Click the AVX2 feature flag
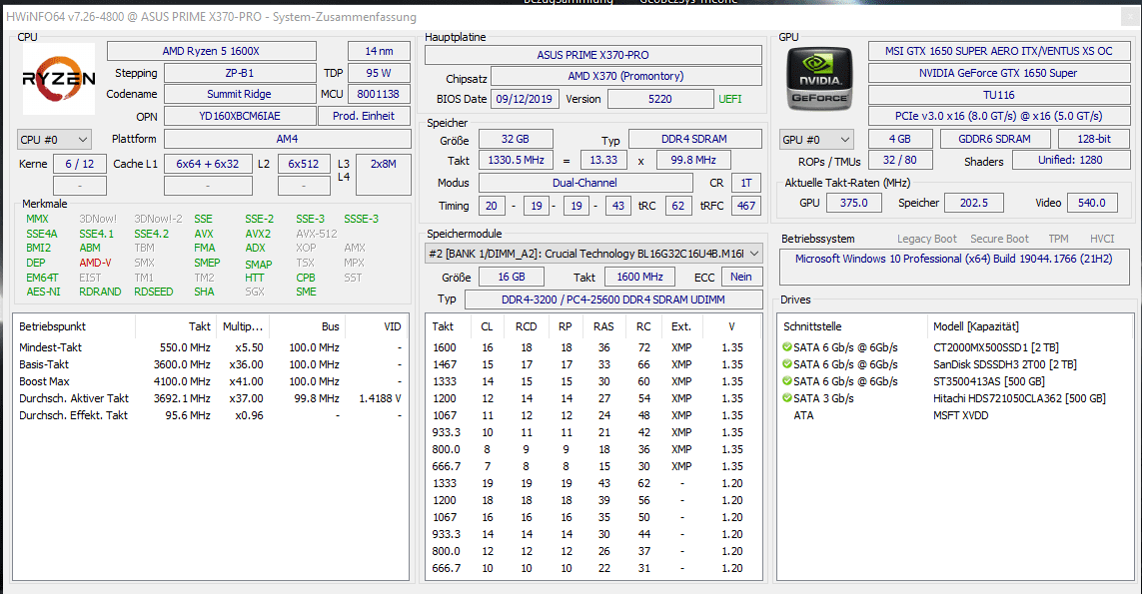Screen dimensions: 1142x594 click(258, 234)
